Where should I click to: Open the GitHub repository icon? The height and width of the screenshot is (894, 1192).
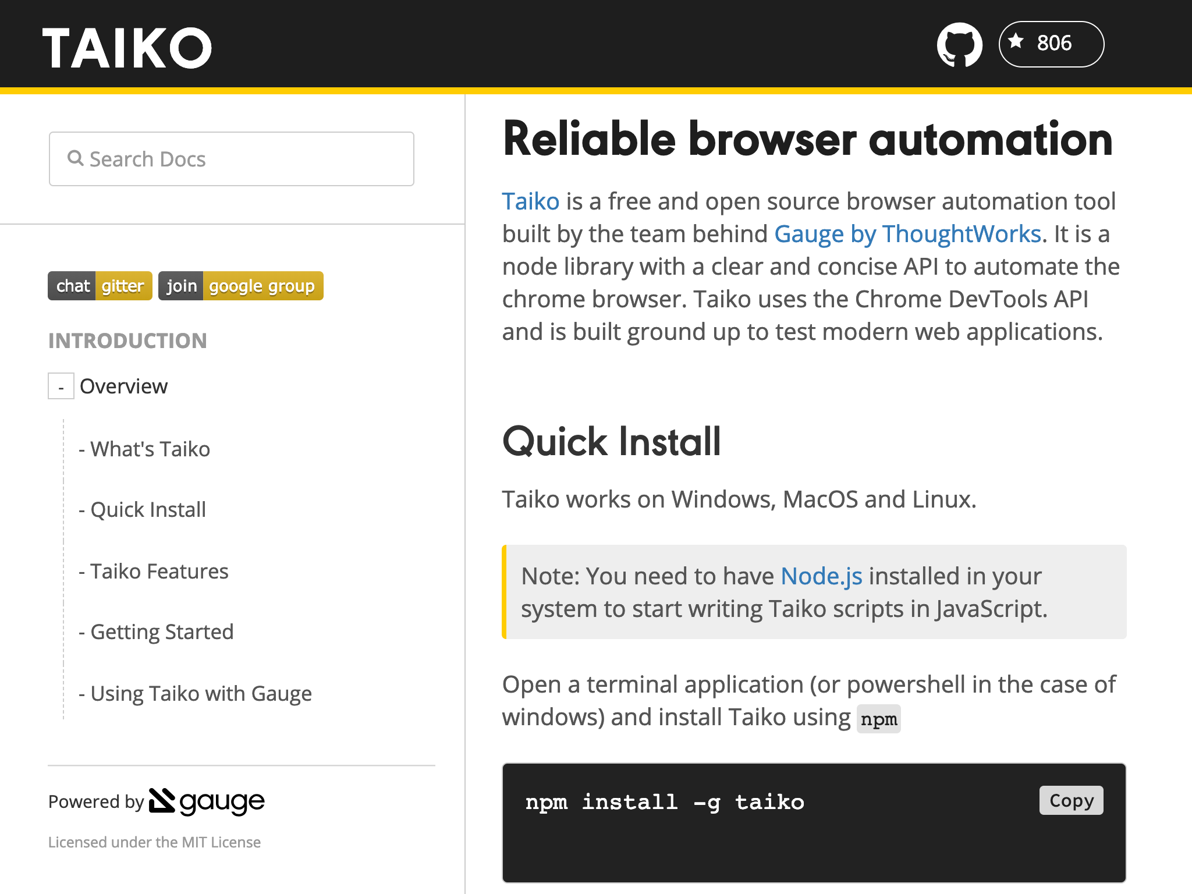point(959,45)
